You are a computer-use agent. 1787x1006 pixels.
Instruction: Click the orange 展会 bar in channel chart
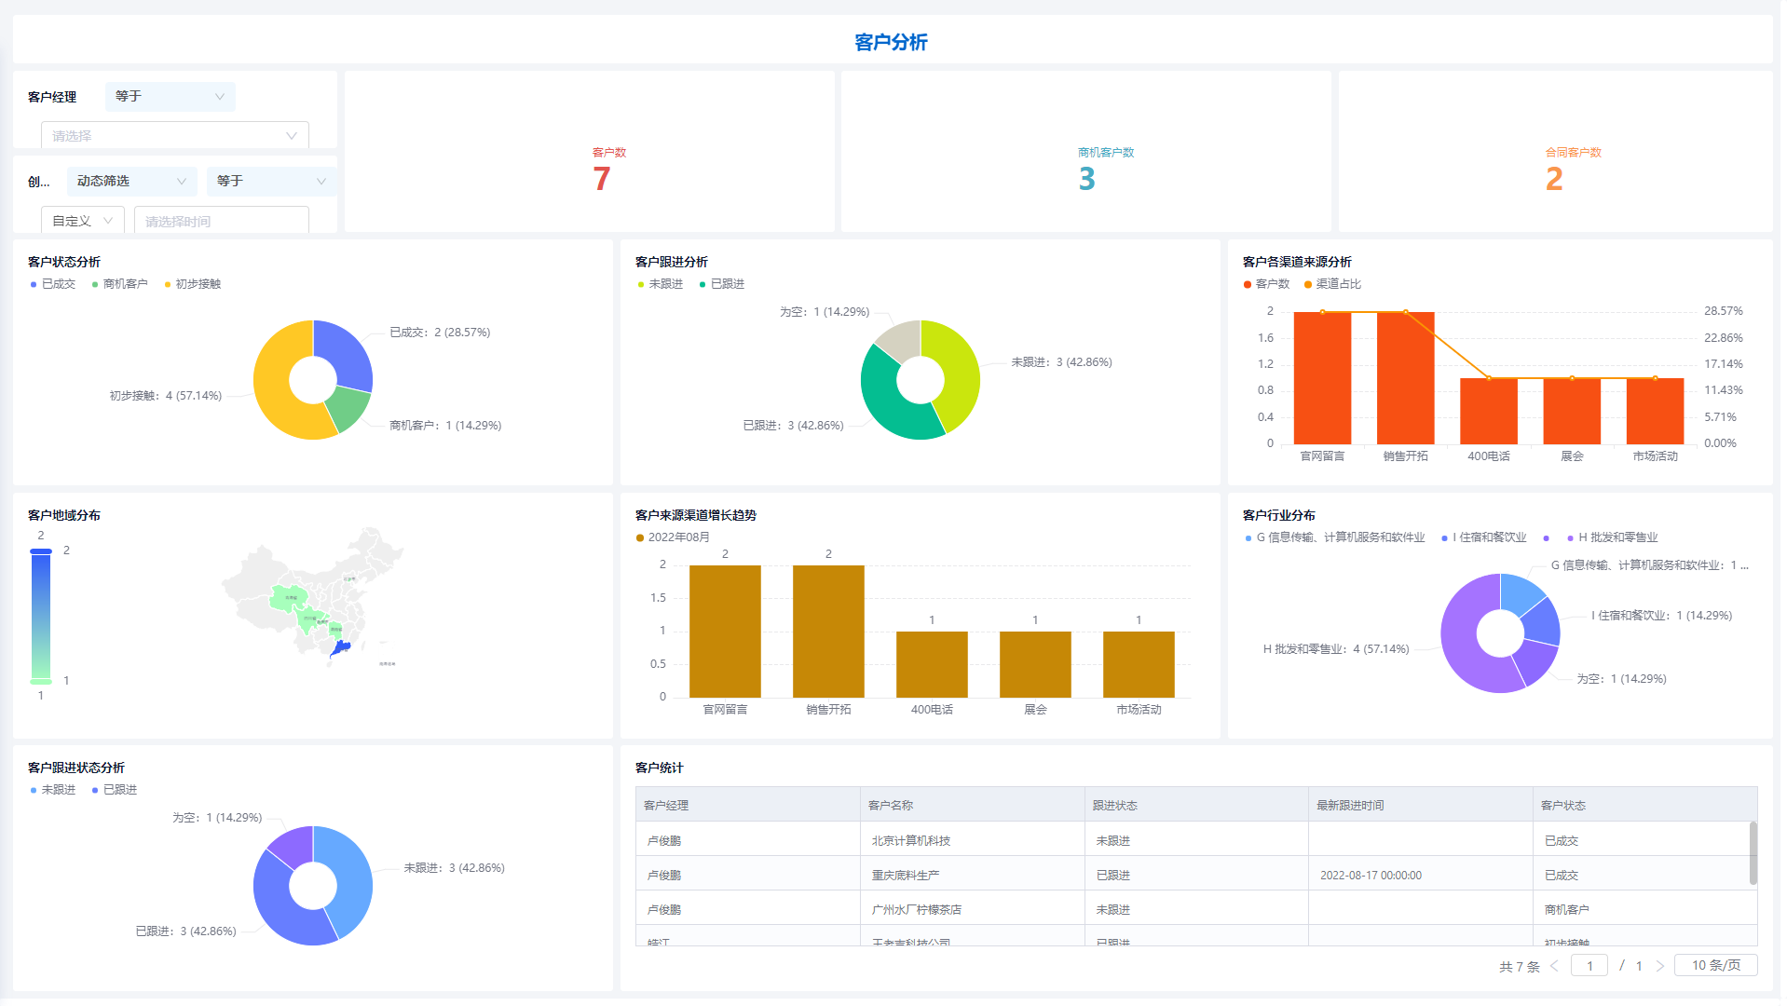[x=1572, y=411]
